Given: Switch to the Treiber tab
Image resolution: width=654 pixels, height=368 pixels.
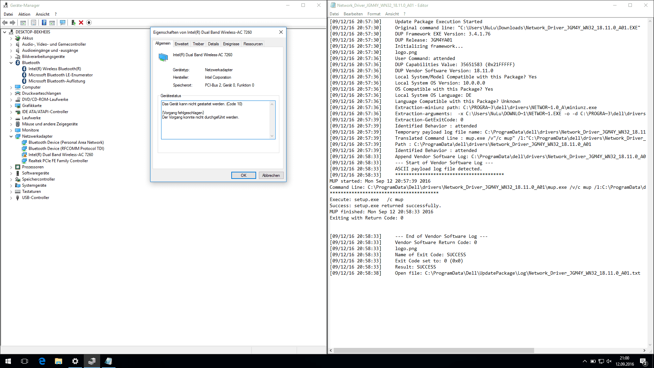Looking at the screenshot, I should pyautogui.click(x=198, y=44).
